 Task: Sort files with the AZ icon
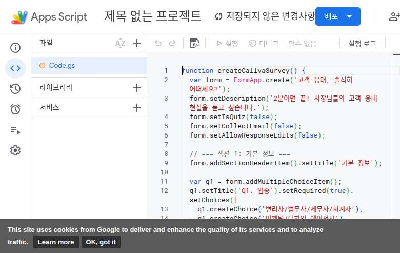click(x=121, y=43)
